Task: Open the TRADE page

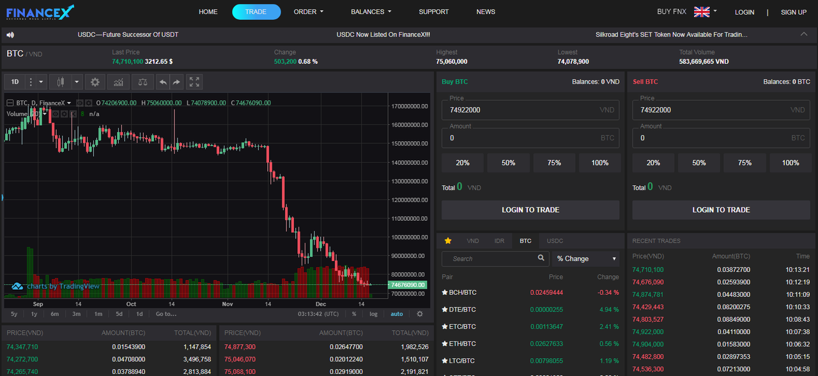Action: coord(256,11)
